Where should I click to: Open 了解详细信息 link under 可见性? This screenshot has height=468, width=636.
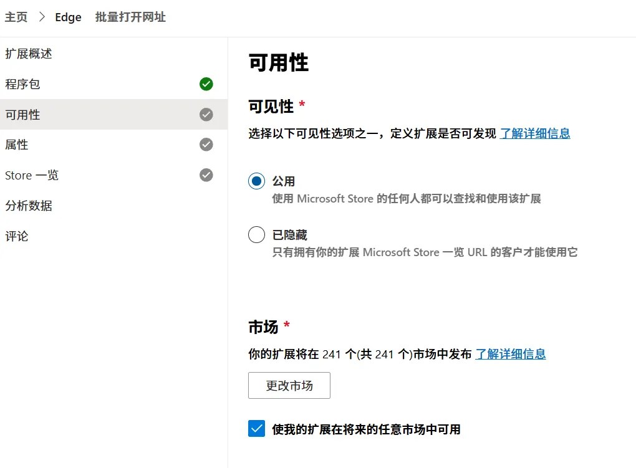pos(535,133)
